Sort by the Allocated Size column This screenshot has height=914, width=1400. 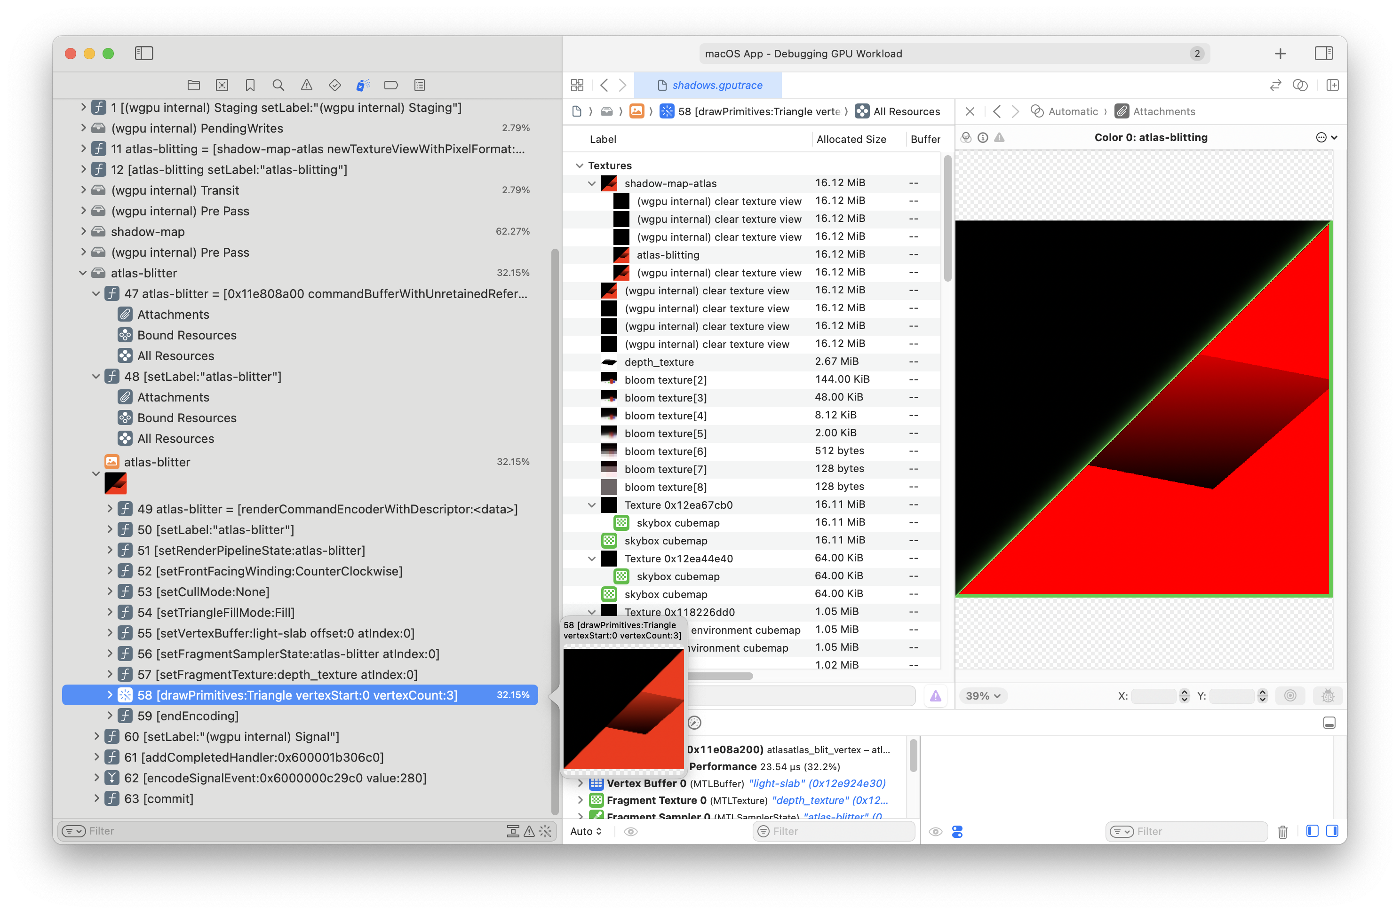[851, 139]
